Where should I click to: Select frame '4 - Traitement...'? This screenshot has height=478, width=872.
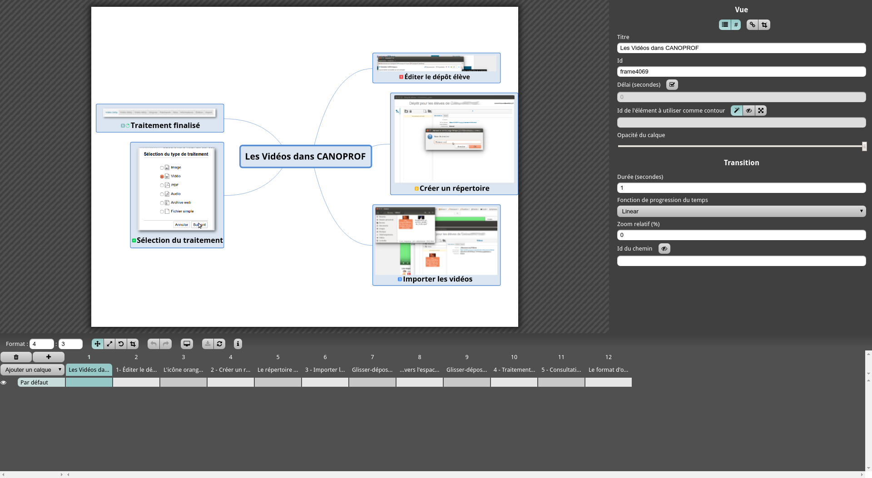[x=514, y=370]
